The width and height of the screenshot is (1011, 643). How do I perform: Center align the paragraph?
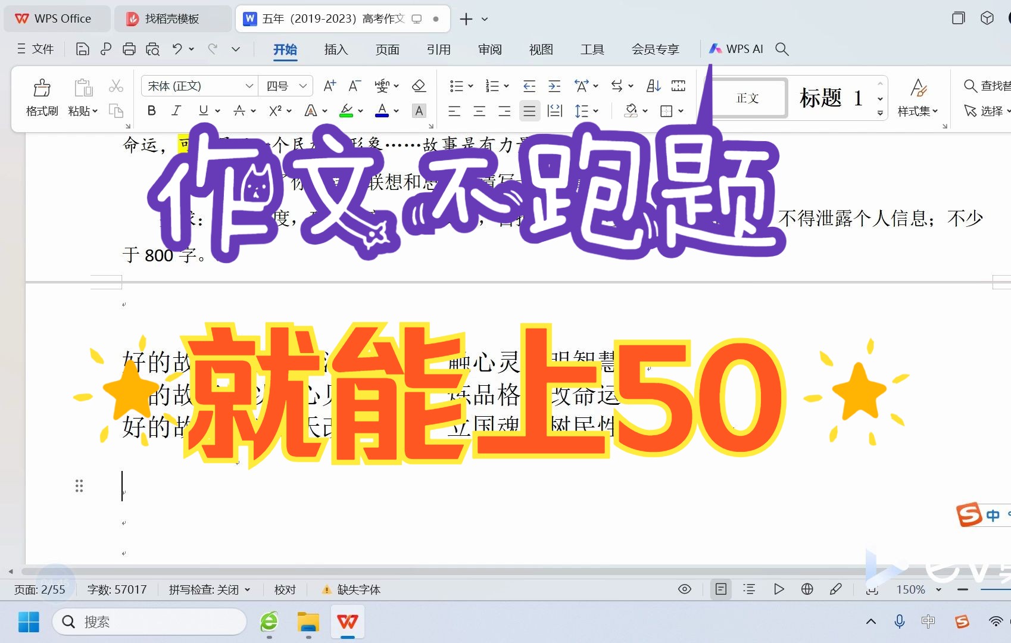point(479,111)
